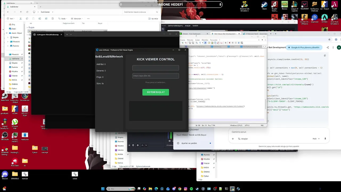341x192 pixels.
Task: Copy the Gemini code block
Action: pos(325,55)
